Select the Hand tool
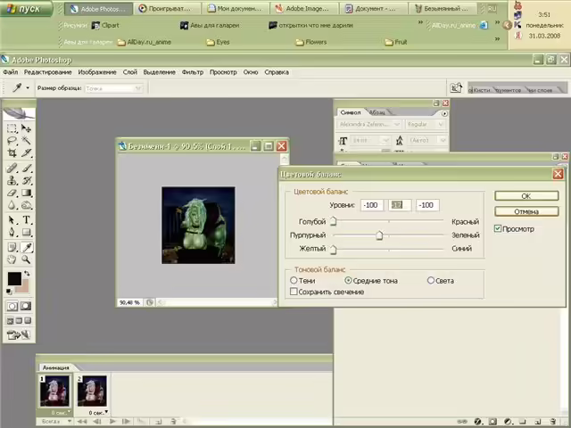The image size is (571, 428). tap(12, 259)
